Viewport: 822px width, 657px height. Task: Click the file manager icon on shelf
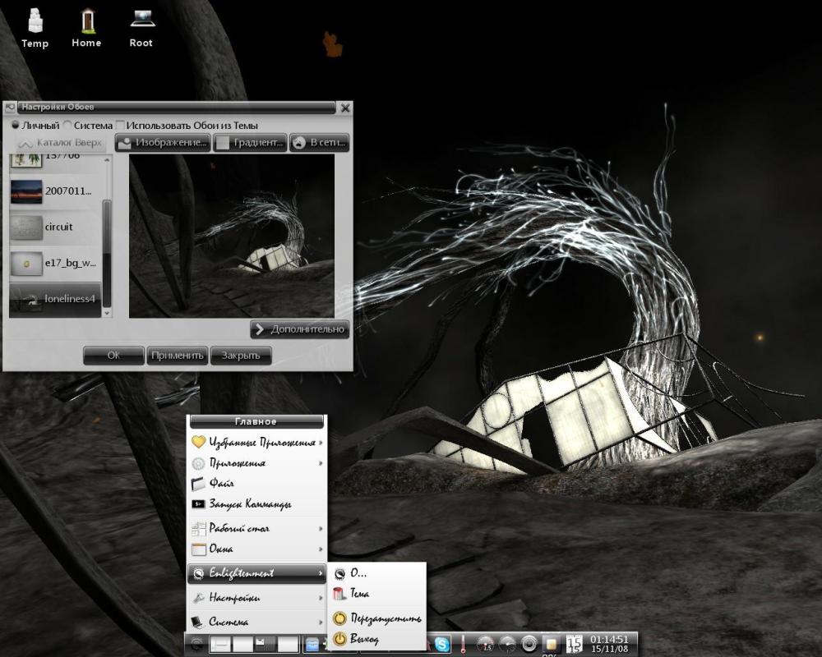click(312, 644)
